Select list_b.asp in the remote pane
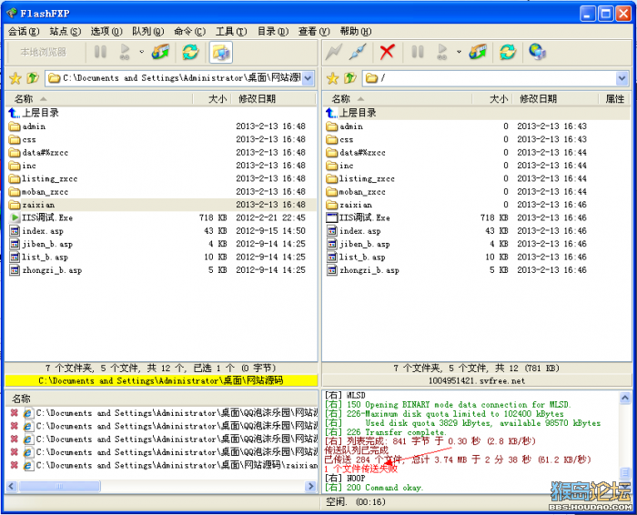The height and width of the screenshot is (515, 637). tap(478, 257)
